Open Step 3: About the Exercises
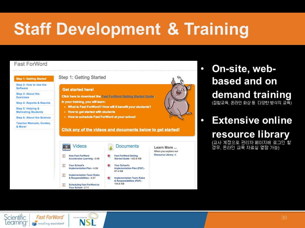The width and height of the screenshot is (305, 228). click(x=28, y=95)
